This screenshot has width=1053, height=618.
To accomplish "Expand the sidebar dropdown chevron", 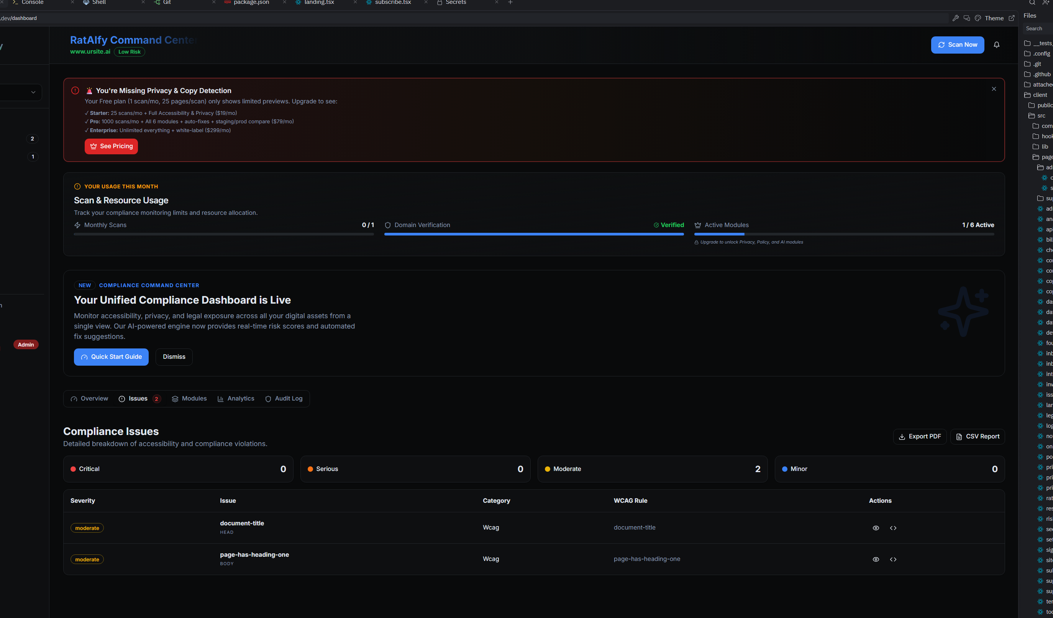I will [x=33, y=92].
